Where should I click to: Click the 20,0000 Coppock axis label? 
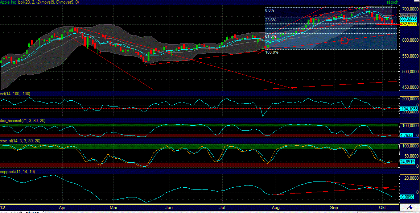411,178
